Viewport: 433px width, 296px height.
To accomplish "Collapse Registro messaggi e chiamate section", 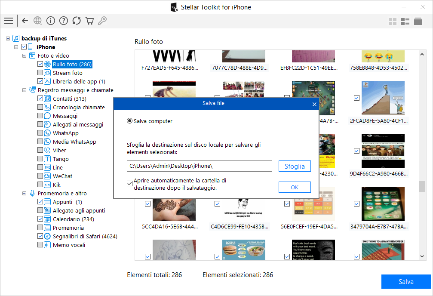I will [25, 90].
